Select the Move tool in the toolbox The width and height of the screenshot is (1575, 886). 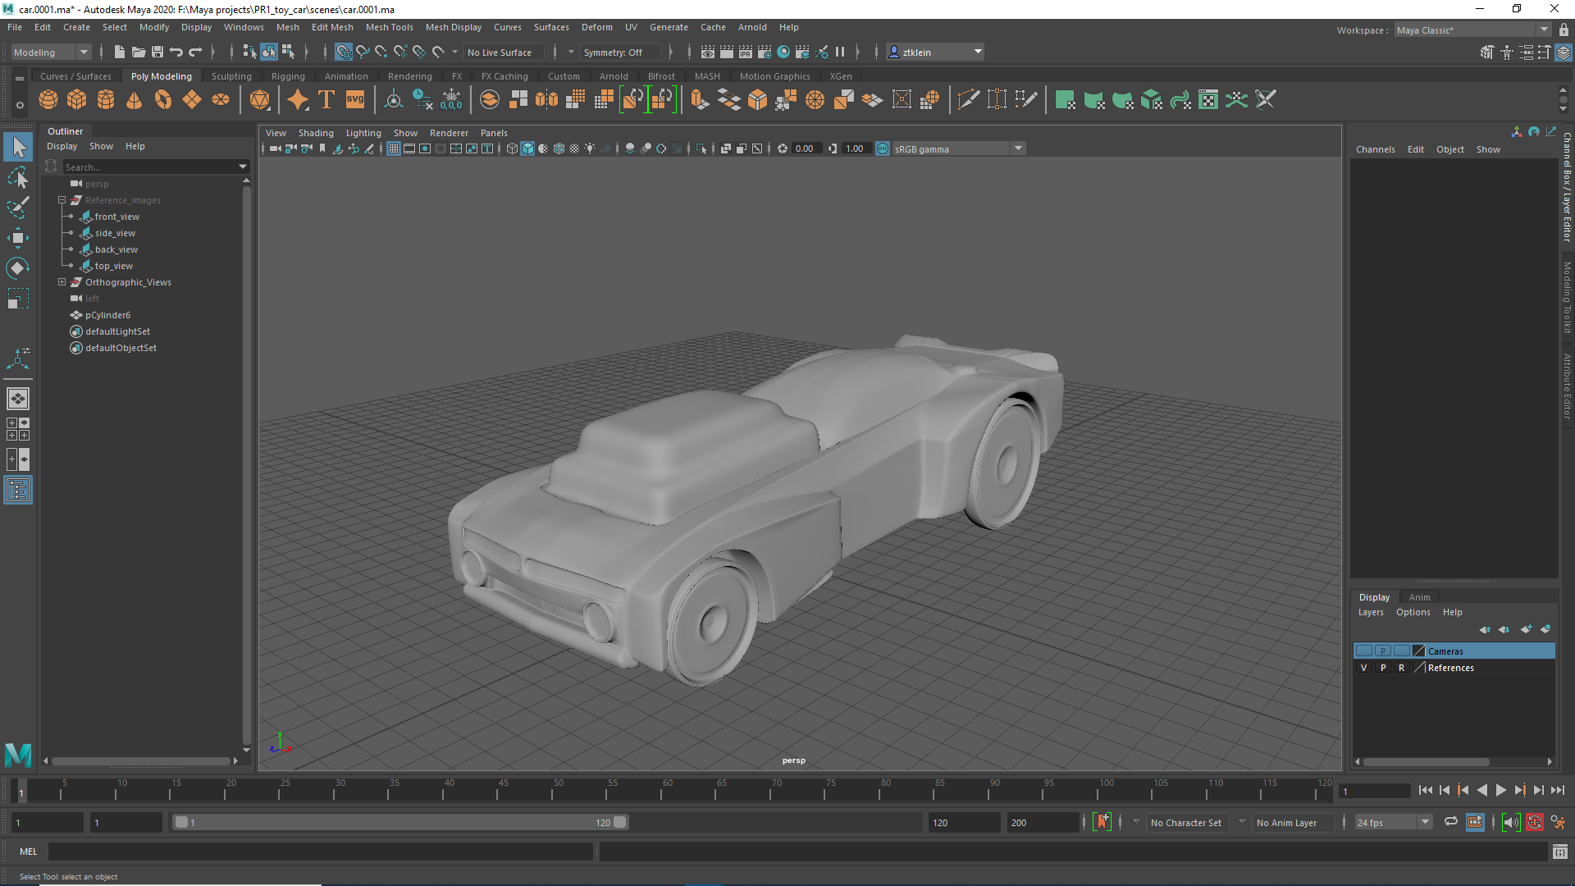point(18,238)
